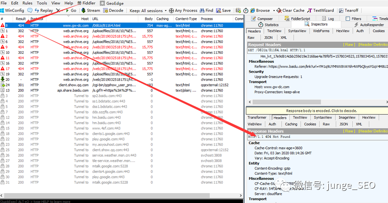Click the Remove sessions X icon
The width and height of the screenshot is (388, 203).
point(58,10)
